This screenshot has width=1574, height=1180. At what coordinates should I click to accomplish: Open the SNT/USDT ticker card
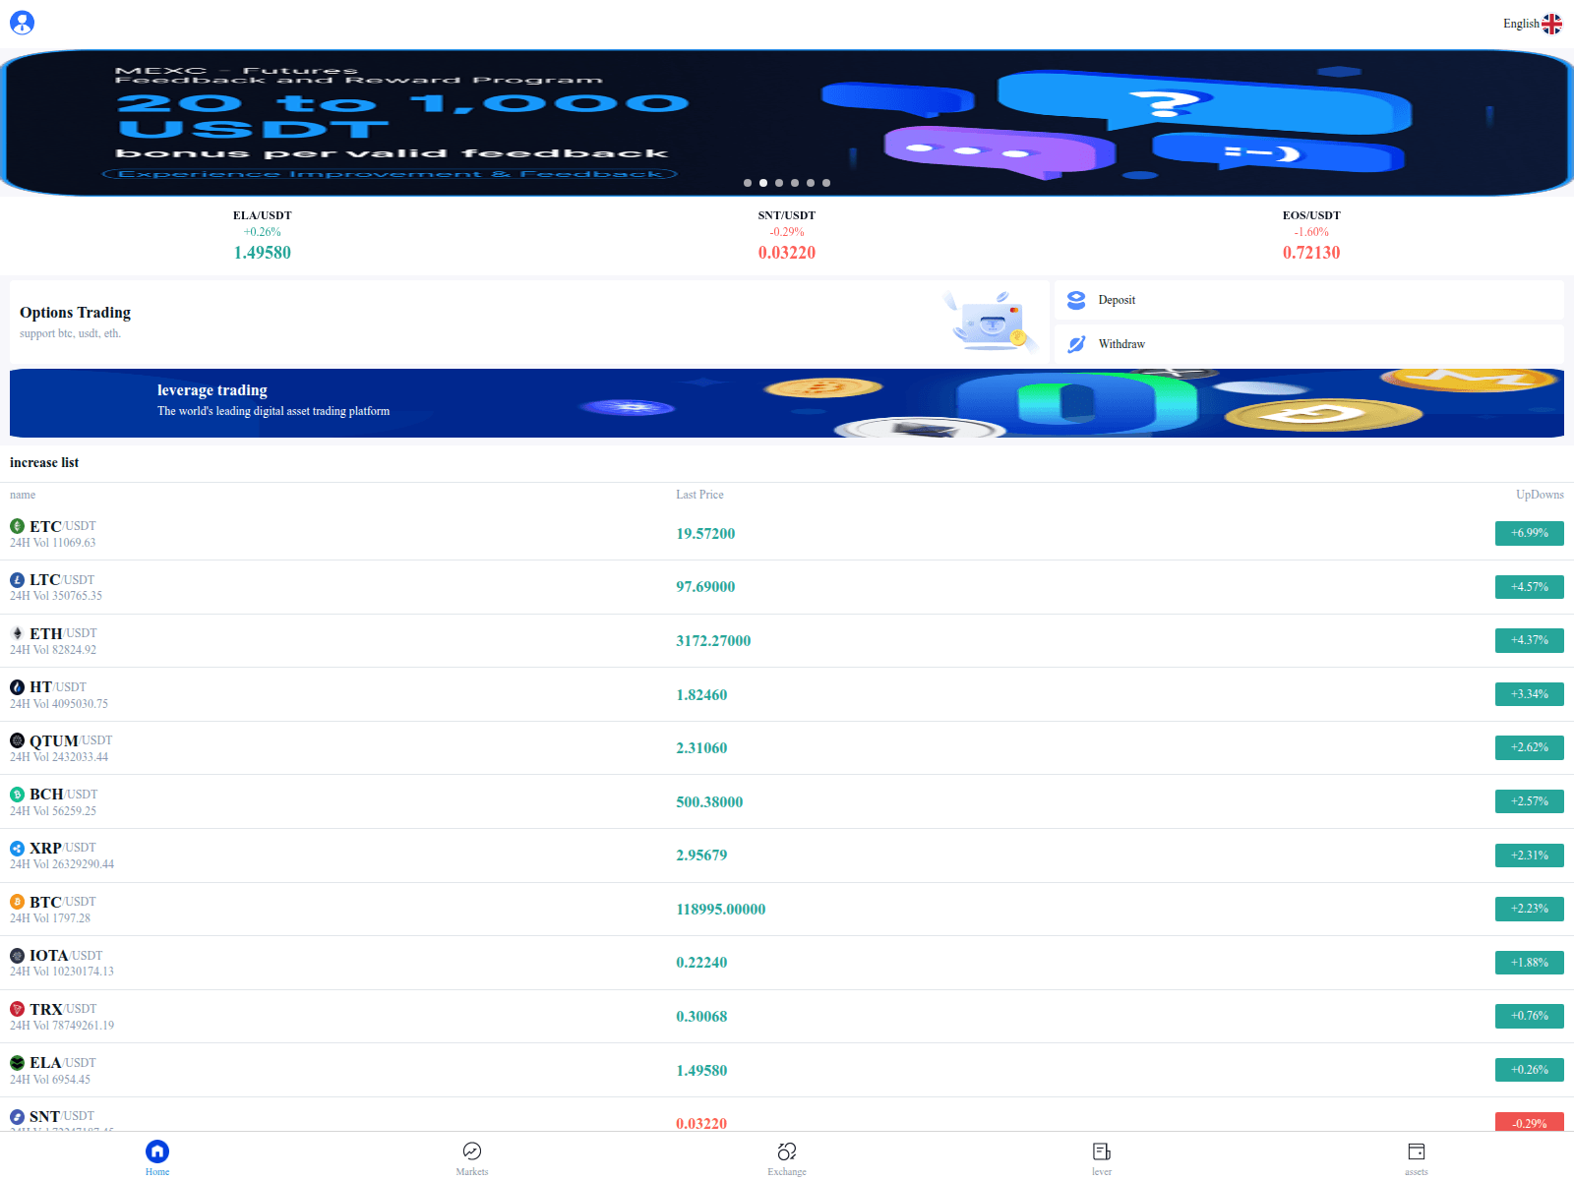[x=787, y=236]
